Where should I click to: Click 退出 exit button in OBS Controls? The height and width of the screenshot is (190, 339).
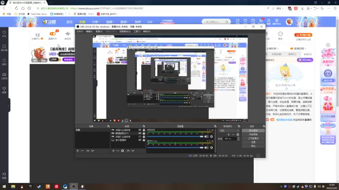coord(253,146)
